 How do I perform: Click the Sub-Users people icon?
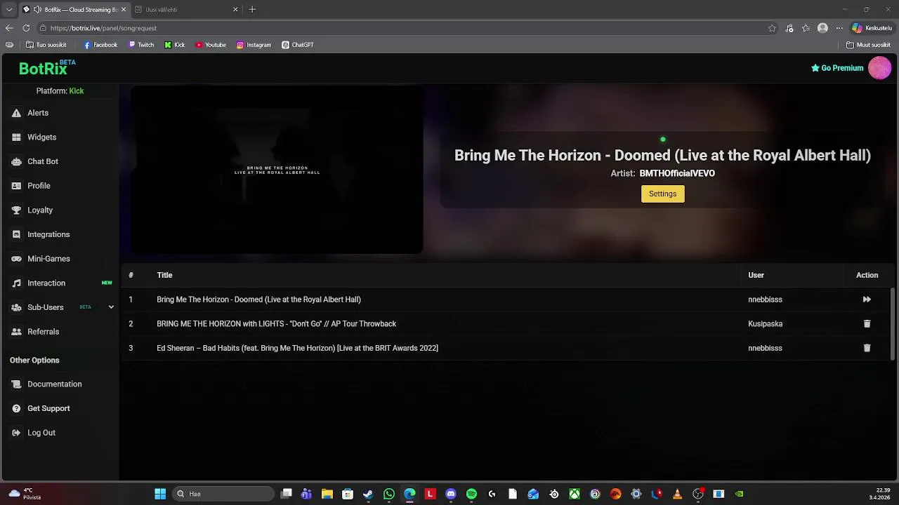[x=16, y=307]
